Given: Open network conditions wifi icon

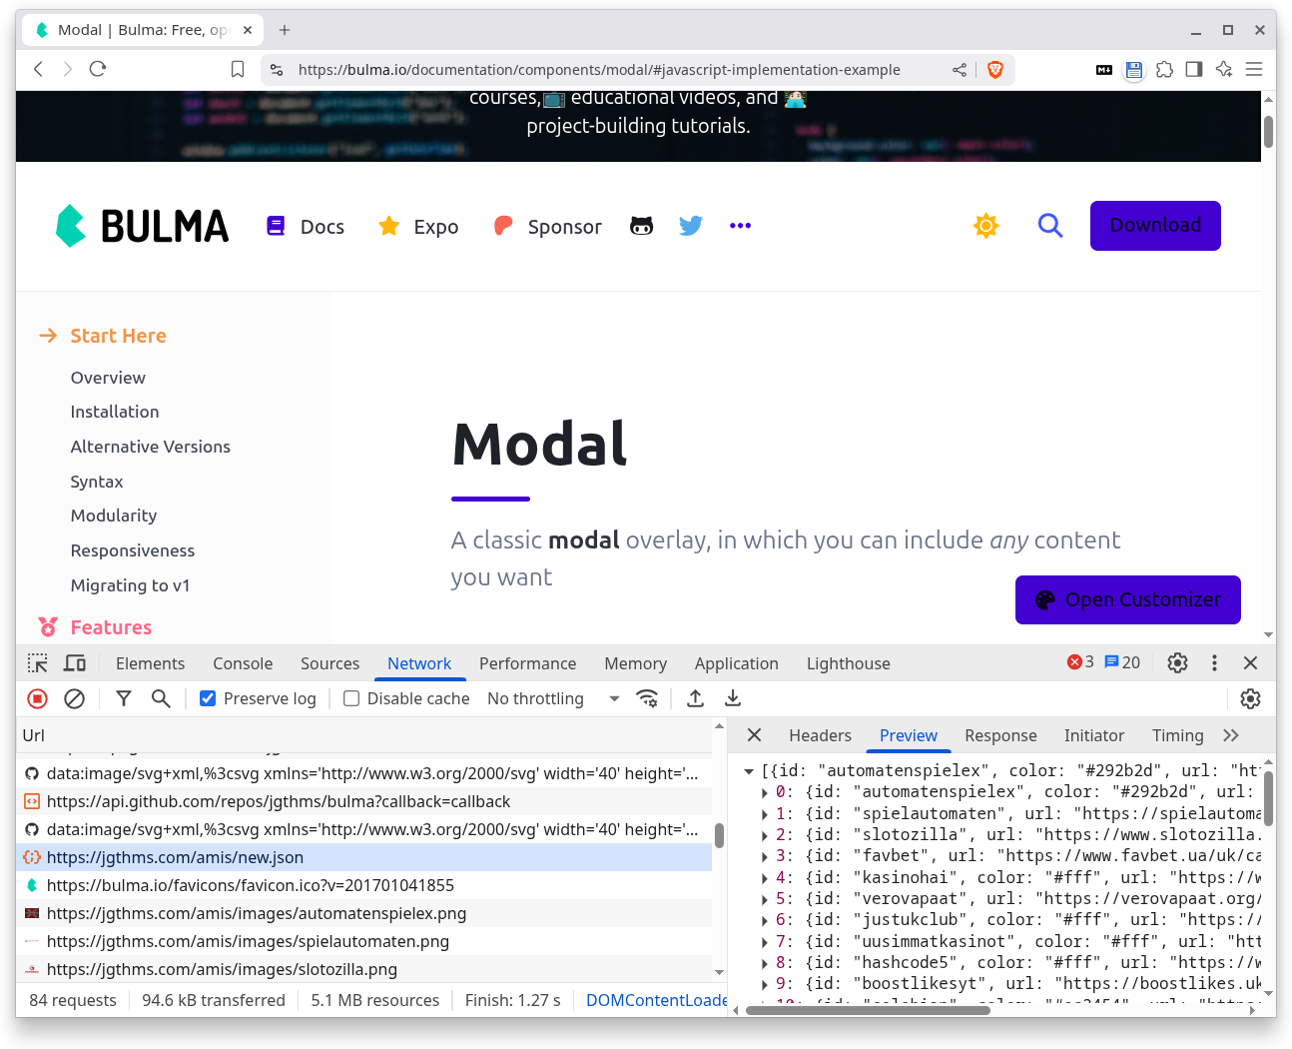Looking at the screenshot, I should 647,698.
